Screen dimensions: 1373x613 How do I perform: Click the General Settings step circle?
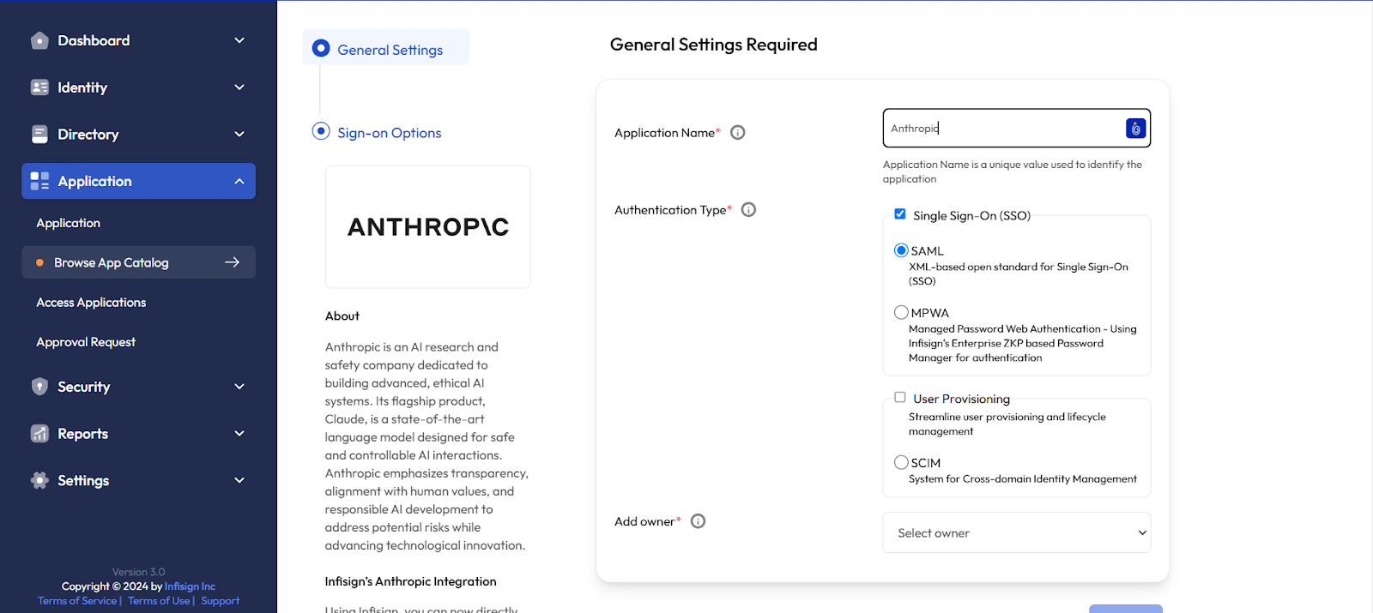(321, 48)
